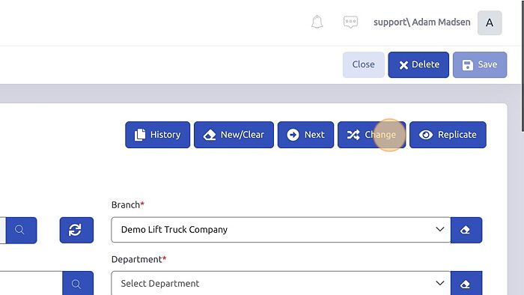Open the chat messages bubble icon
Image resolution: width=524 pixels, height=295 pixels.
click(x=350, y=22)
